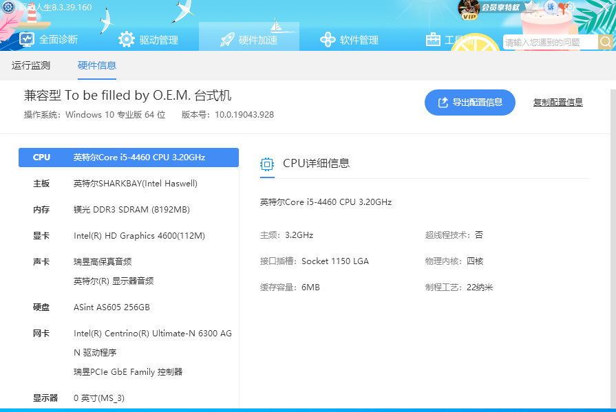Click the VIP user avatar

click(469, 9)
